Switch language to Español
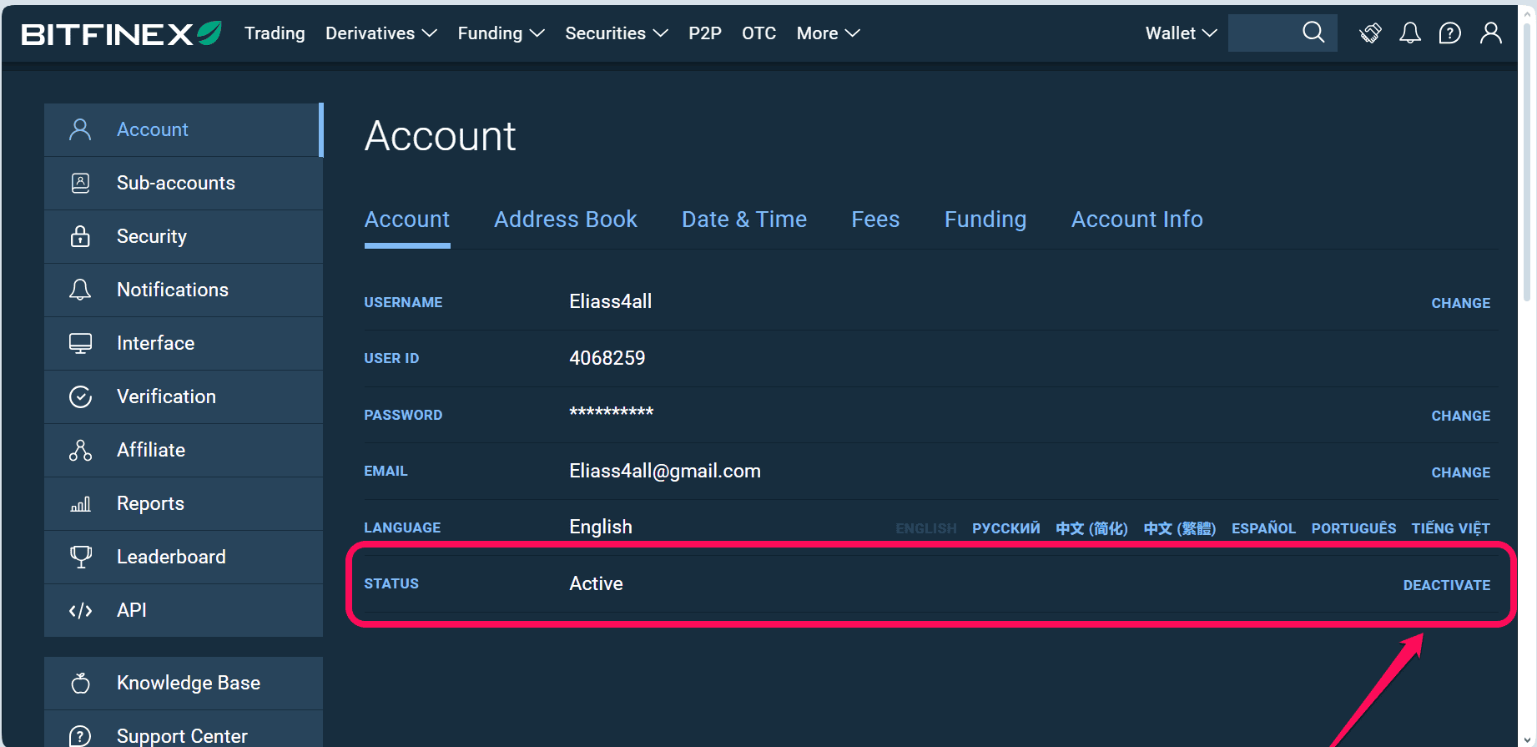1537x747 pixels. pos(1264,528)
